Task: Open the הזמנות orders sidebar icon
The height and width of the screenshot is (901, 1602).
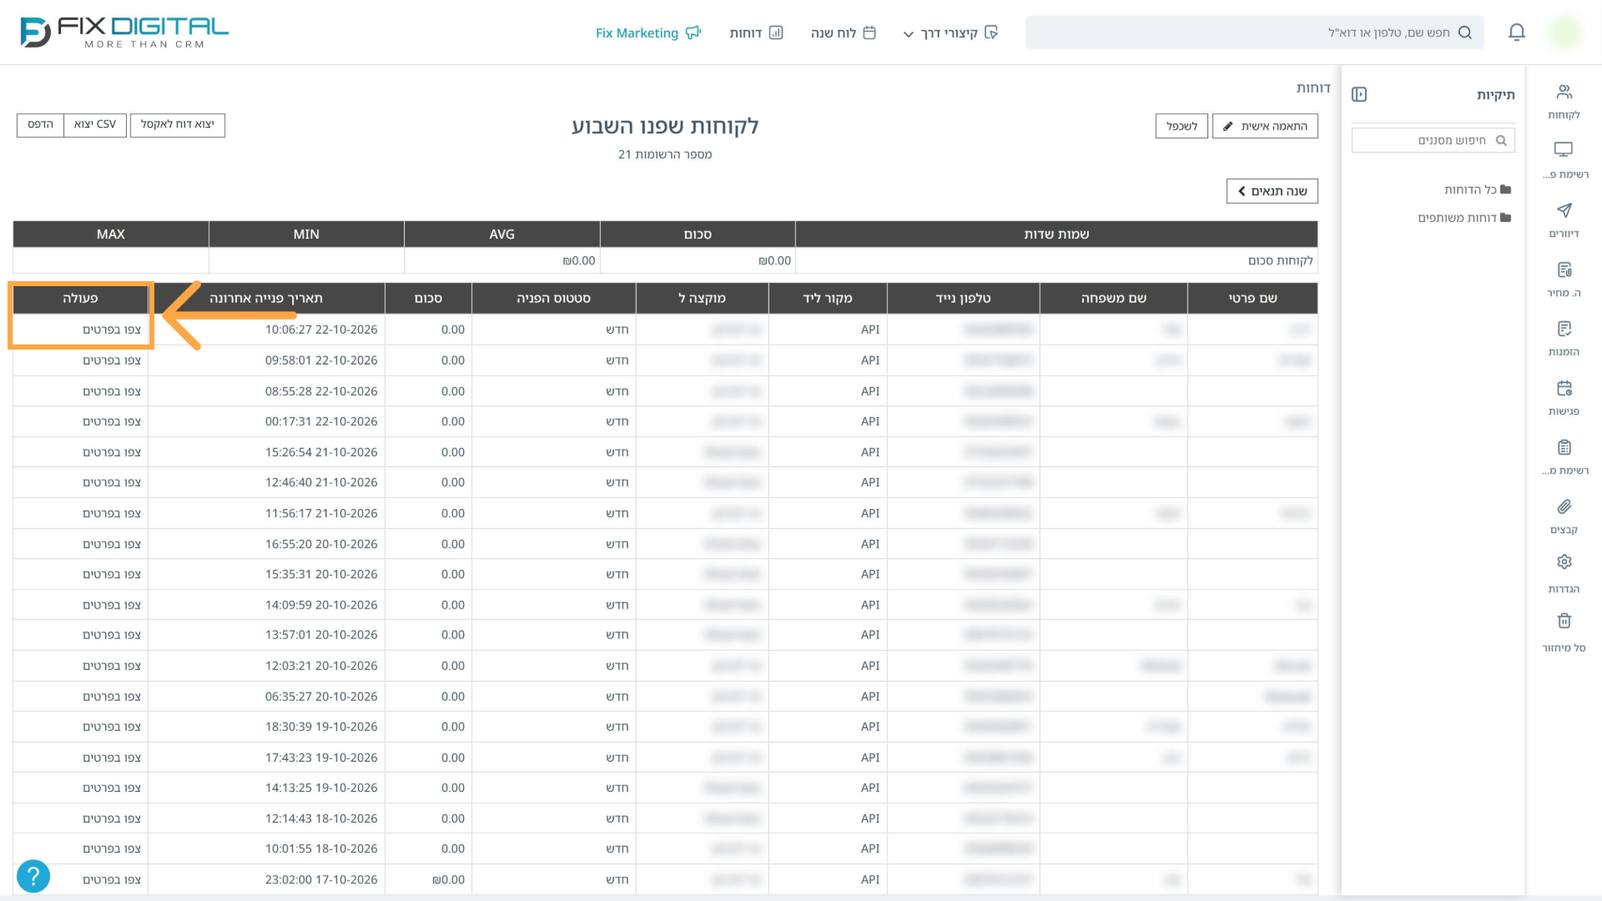Action: coord(1564,329)
